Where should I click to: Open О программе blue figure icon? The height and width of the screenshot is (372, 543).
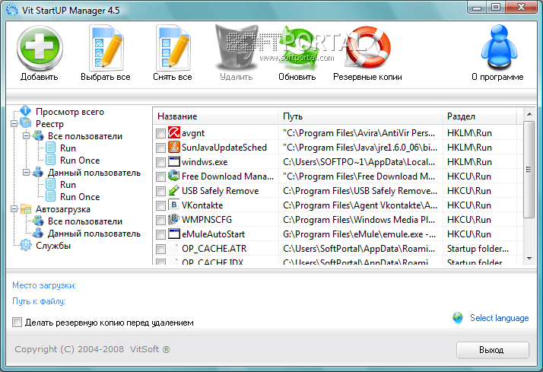[x=499, y=48]
